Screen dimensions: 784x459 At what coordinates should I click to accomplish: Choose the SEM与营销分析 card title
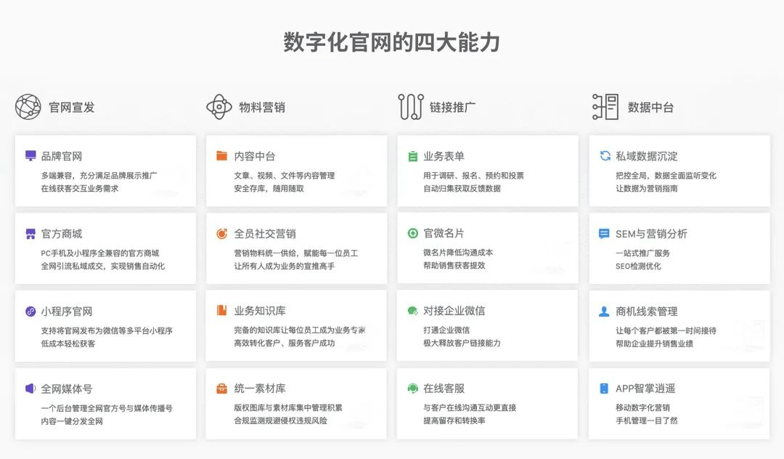pos(651,234)
